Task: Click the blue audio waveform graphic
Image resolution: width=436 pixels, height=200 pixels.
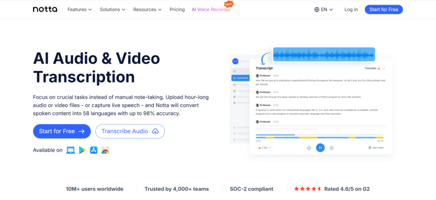Action: pyautogui.click(x=324, y=54)
